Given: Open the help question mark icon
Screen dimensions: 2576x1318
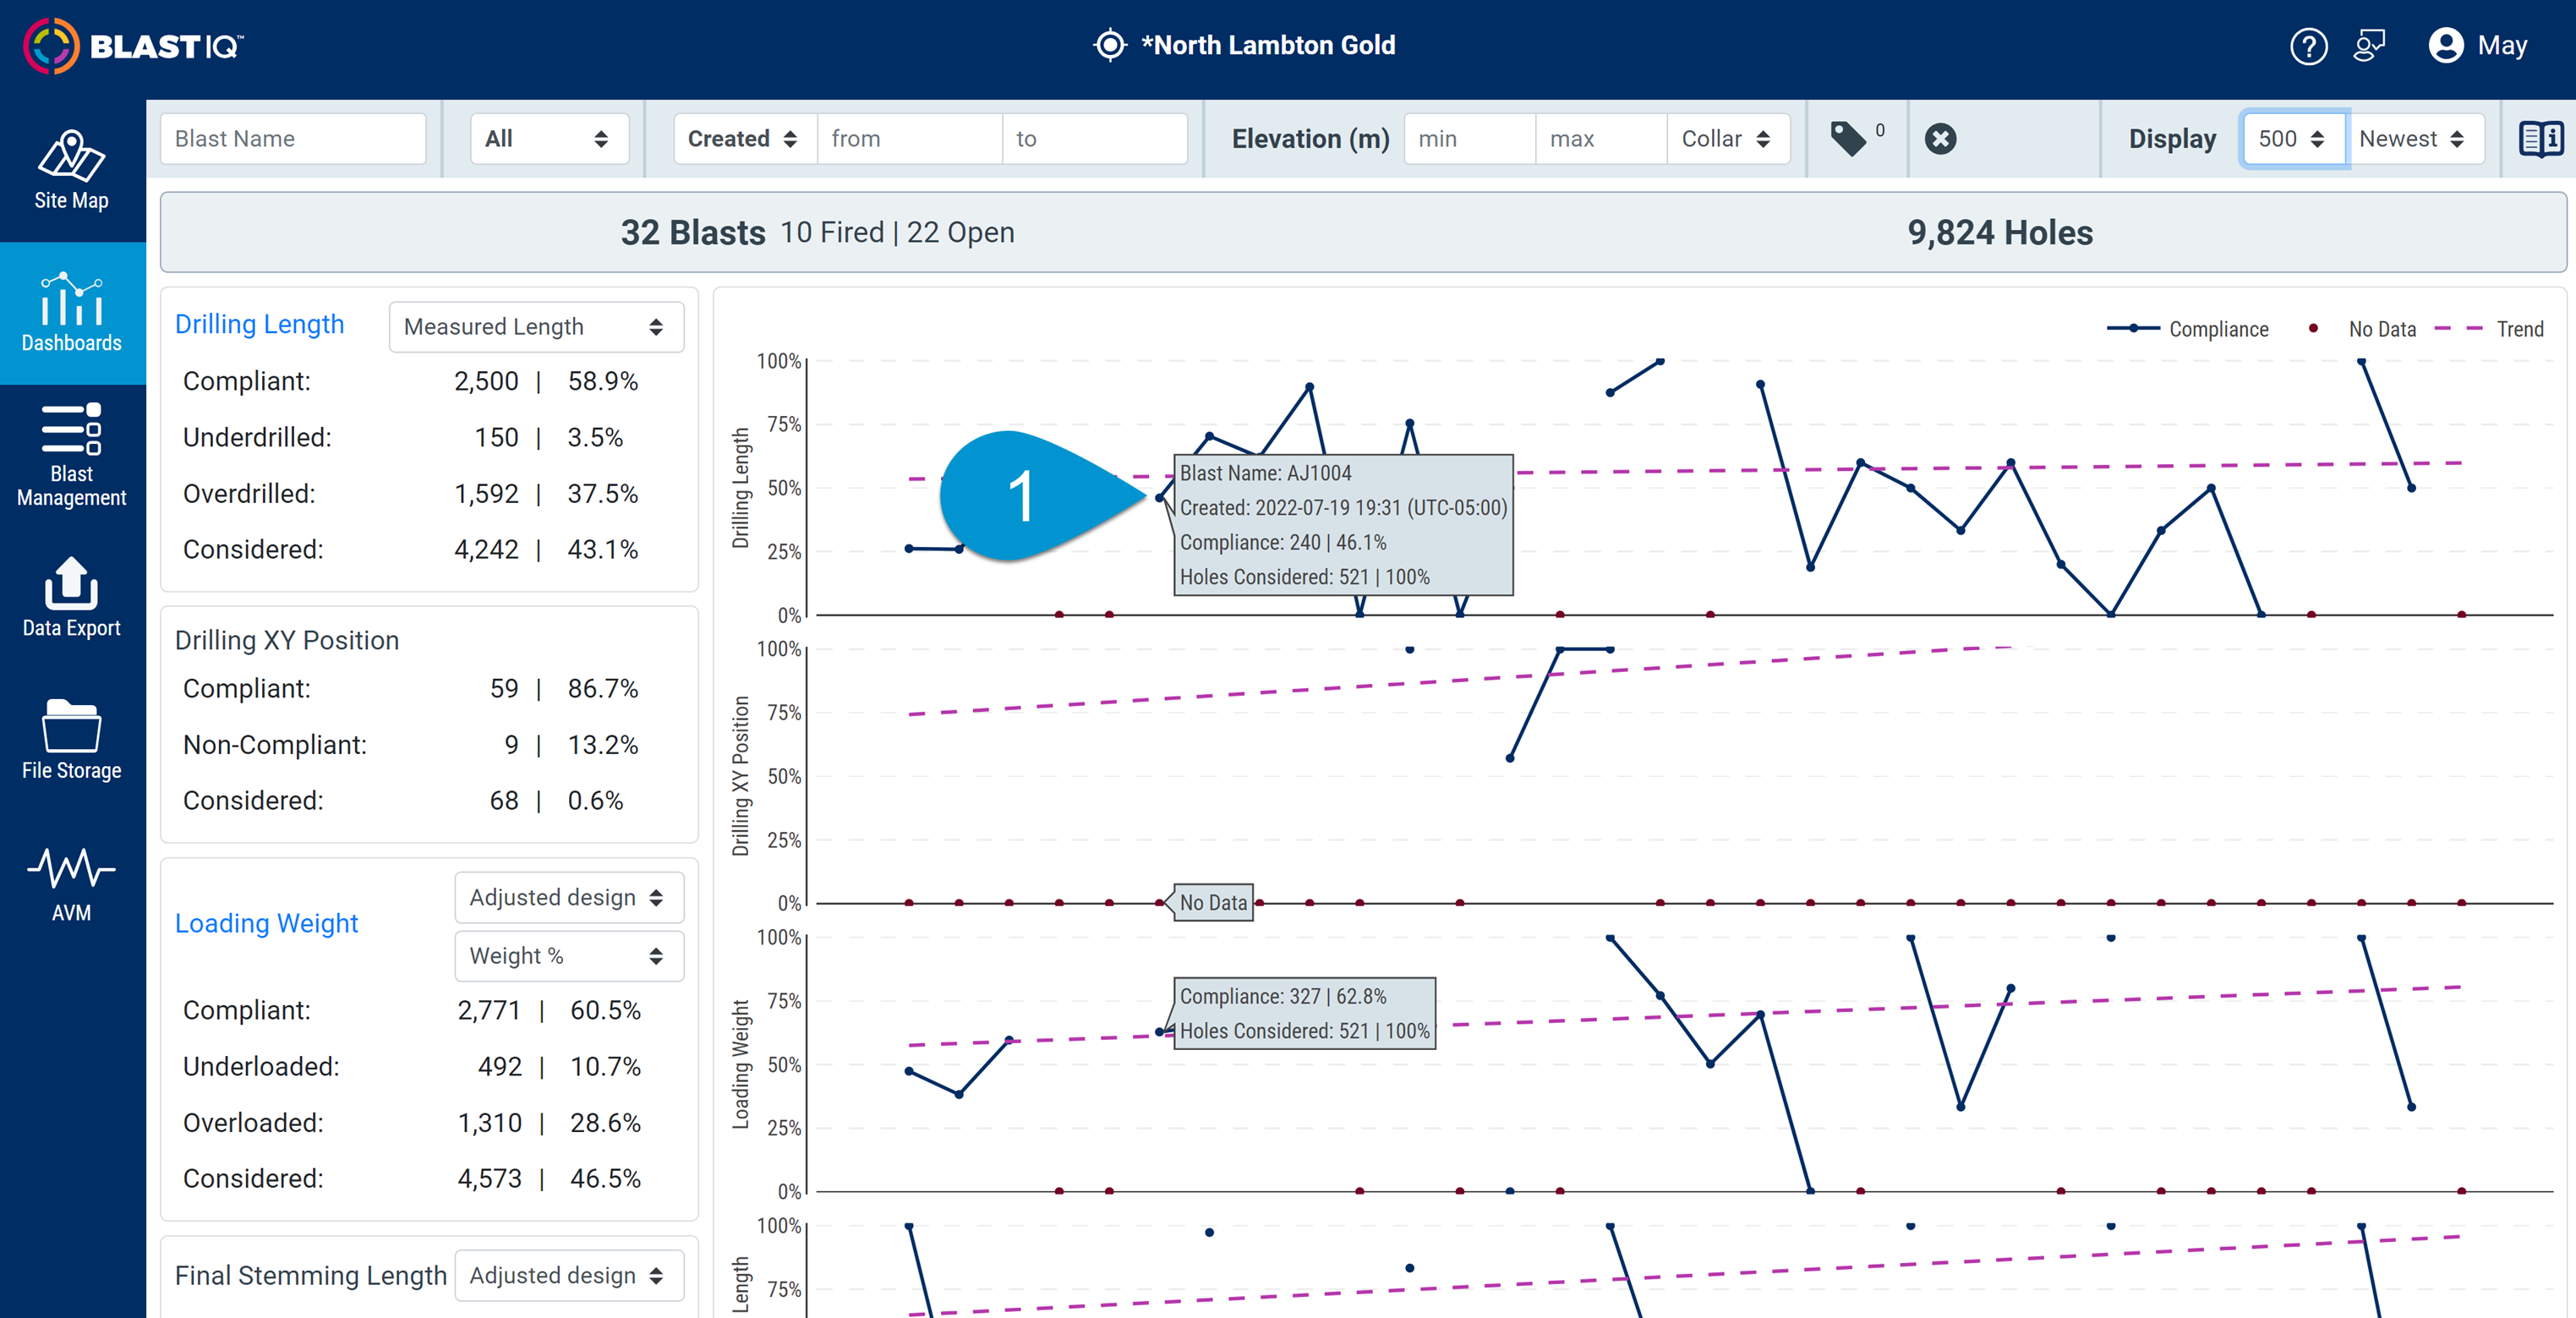Looking at the screenshot, I should (x=2308, y=46).
